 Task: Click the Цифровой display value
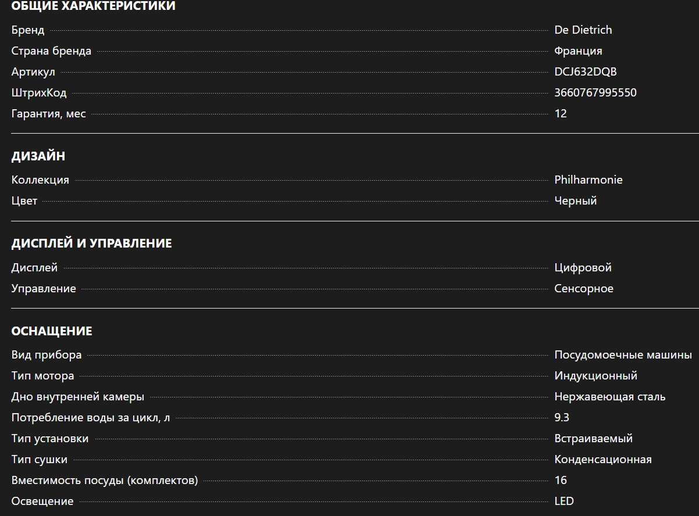pyautogui.click(x=583, y=268)
